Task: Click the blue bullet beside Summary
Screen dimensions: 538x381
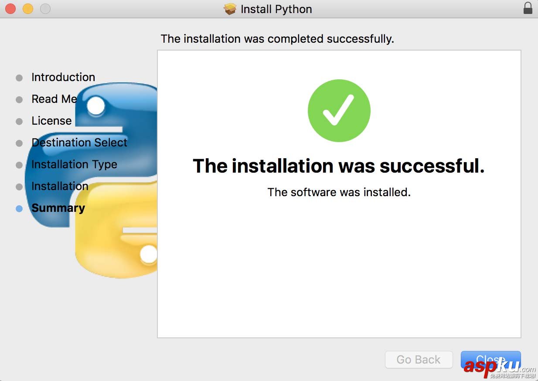Action: (19, 209)
